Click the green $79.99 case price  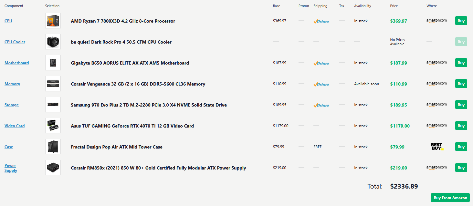pos(397,147)
